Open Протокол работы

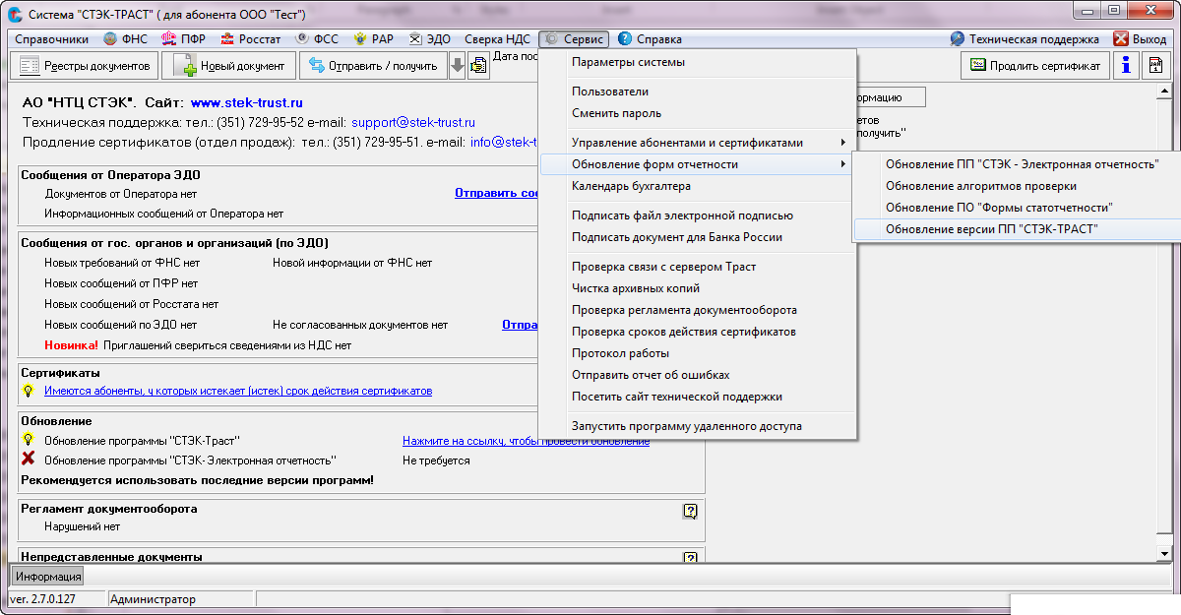(x=699, y=353)
